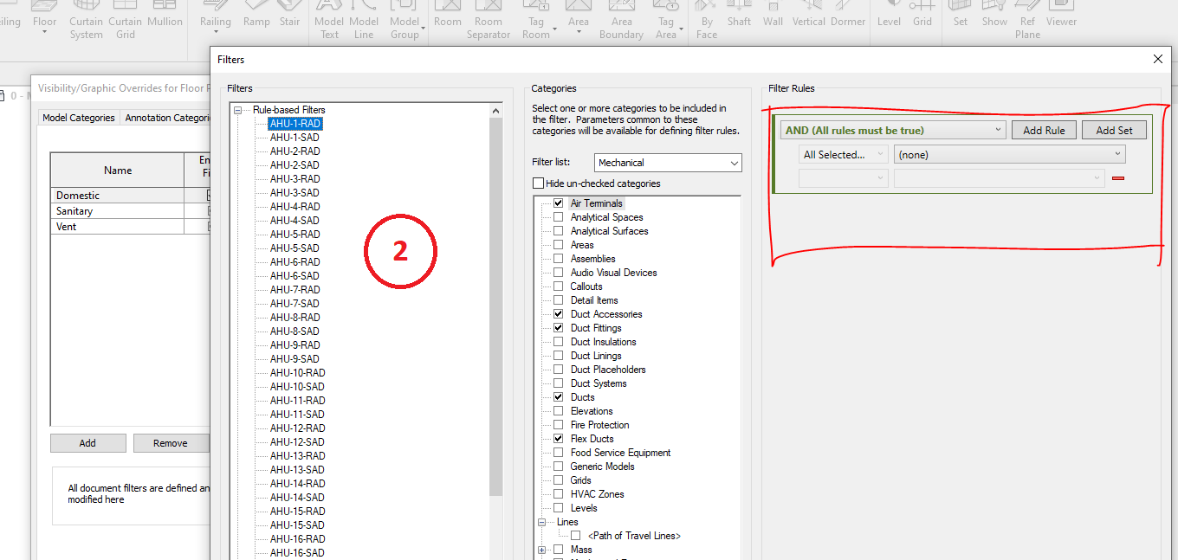Open the Stair tool

click(x=290, y=16)
